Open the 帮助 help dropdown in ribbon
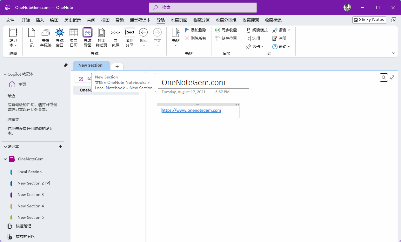 pos(281,47)
